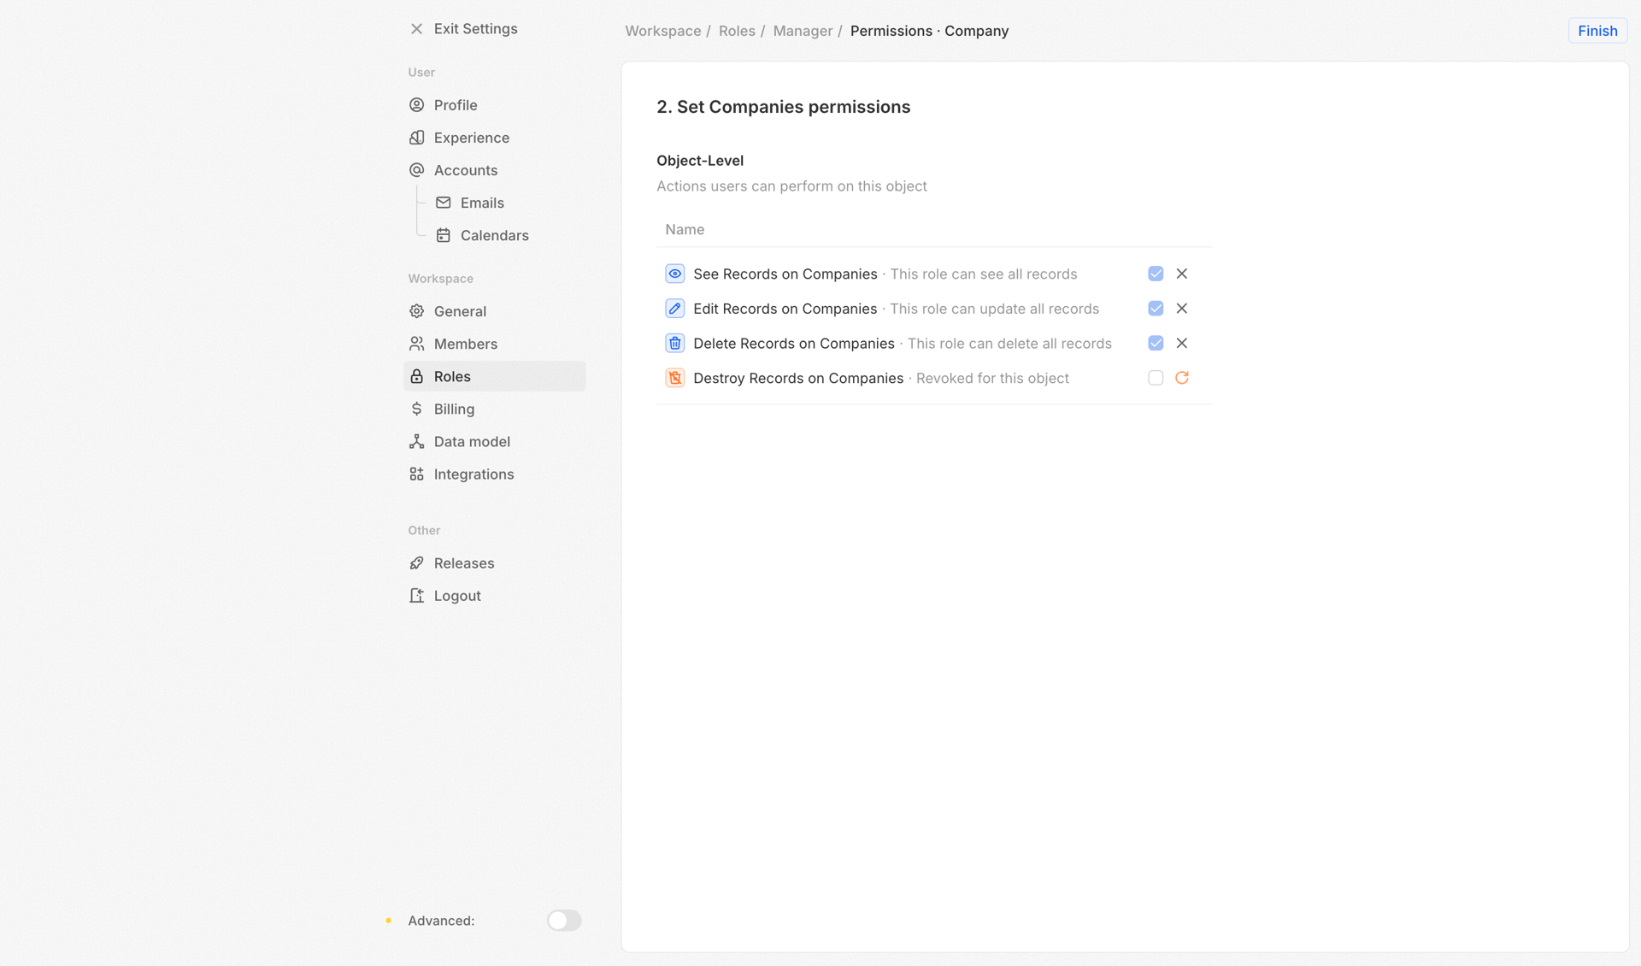Viewport: 1641px width, 966px height.
Task: Navigate to Roles in the breadcrumb
Action: (x=737, y=31)
